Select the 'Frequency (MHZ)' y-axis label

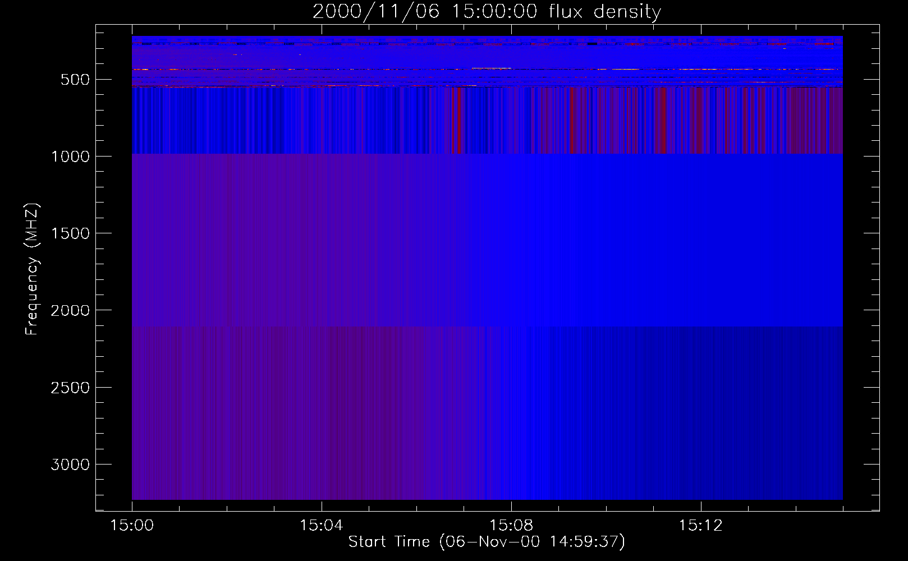(32, 269)
